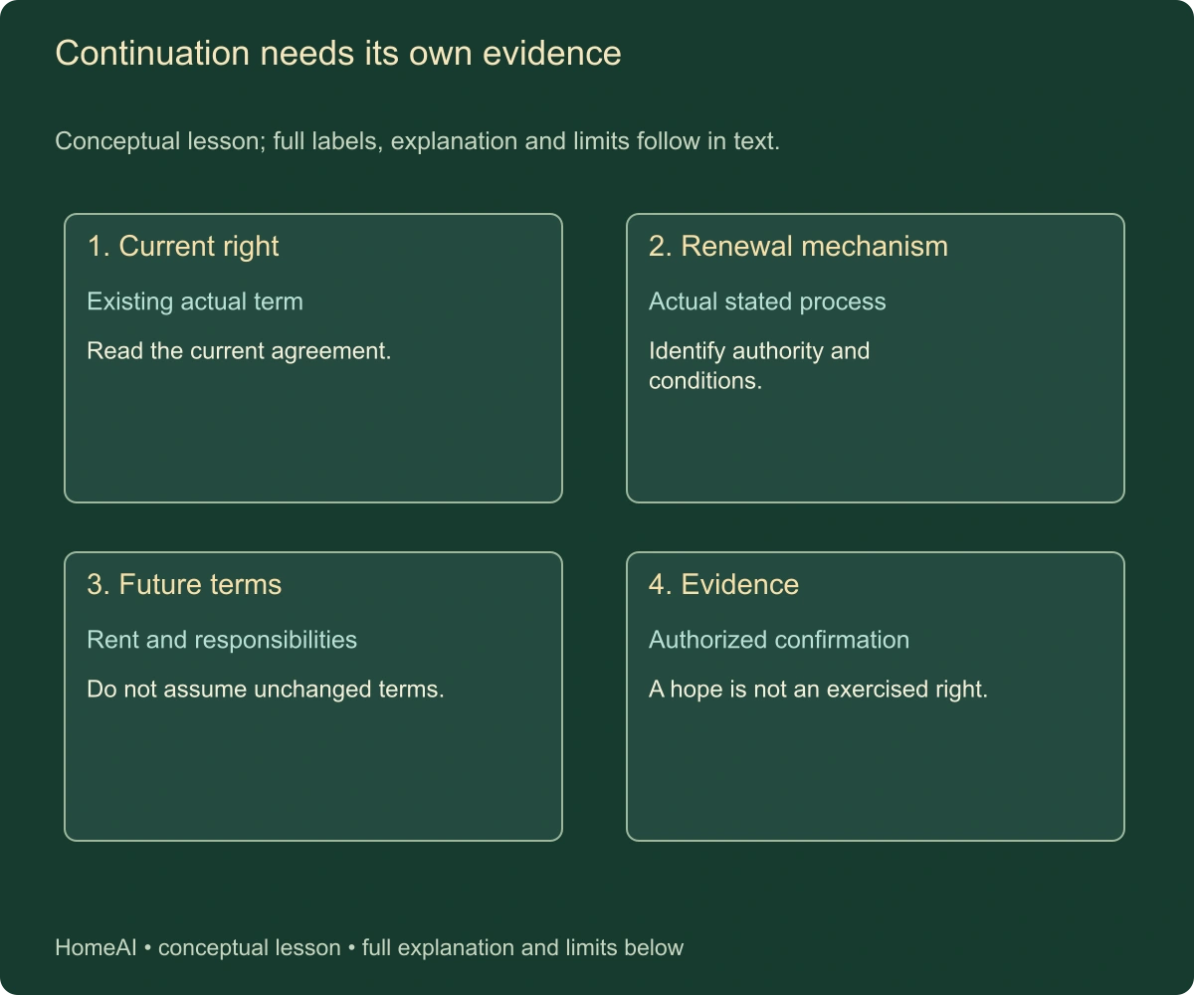Click 'Do not assume unchanged terms.'
Viewport: 1194px width, 995px height.
tap(266, 690)
